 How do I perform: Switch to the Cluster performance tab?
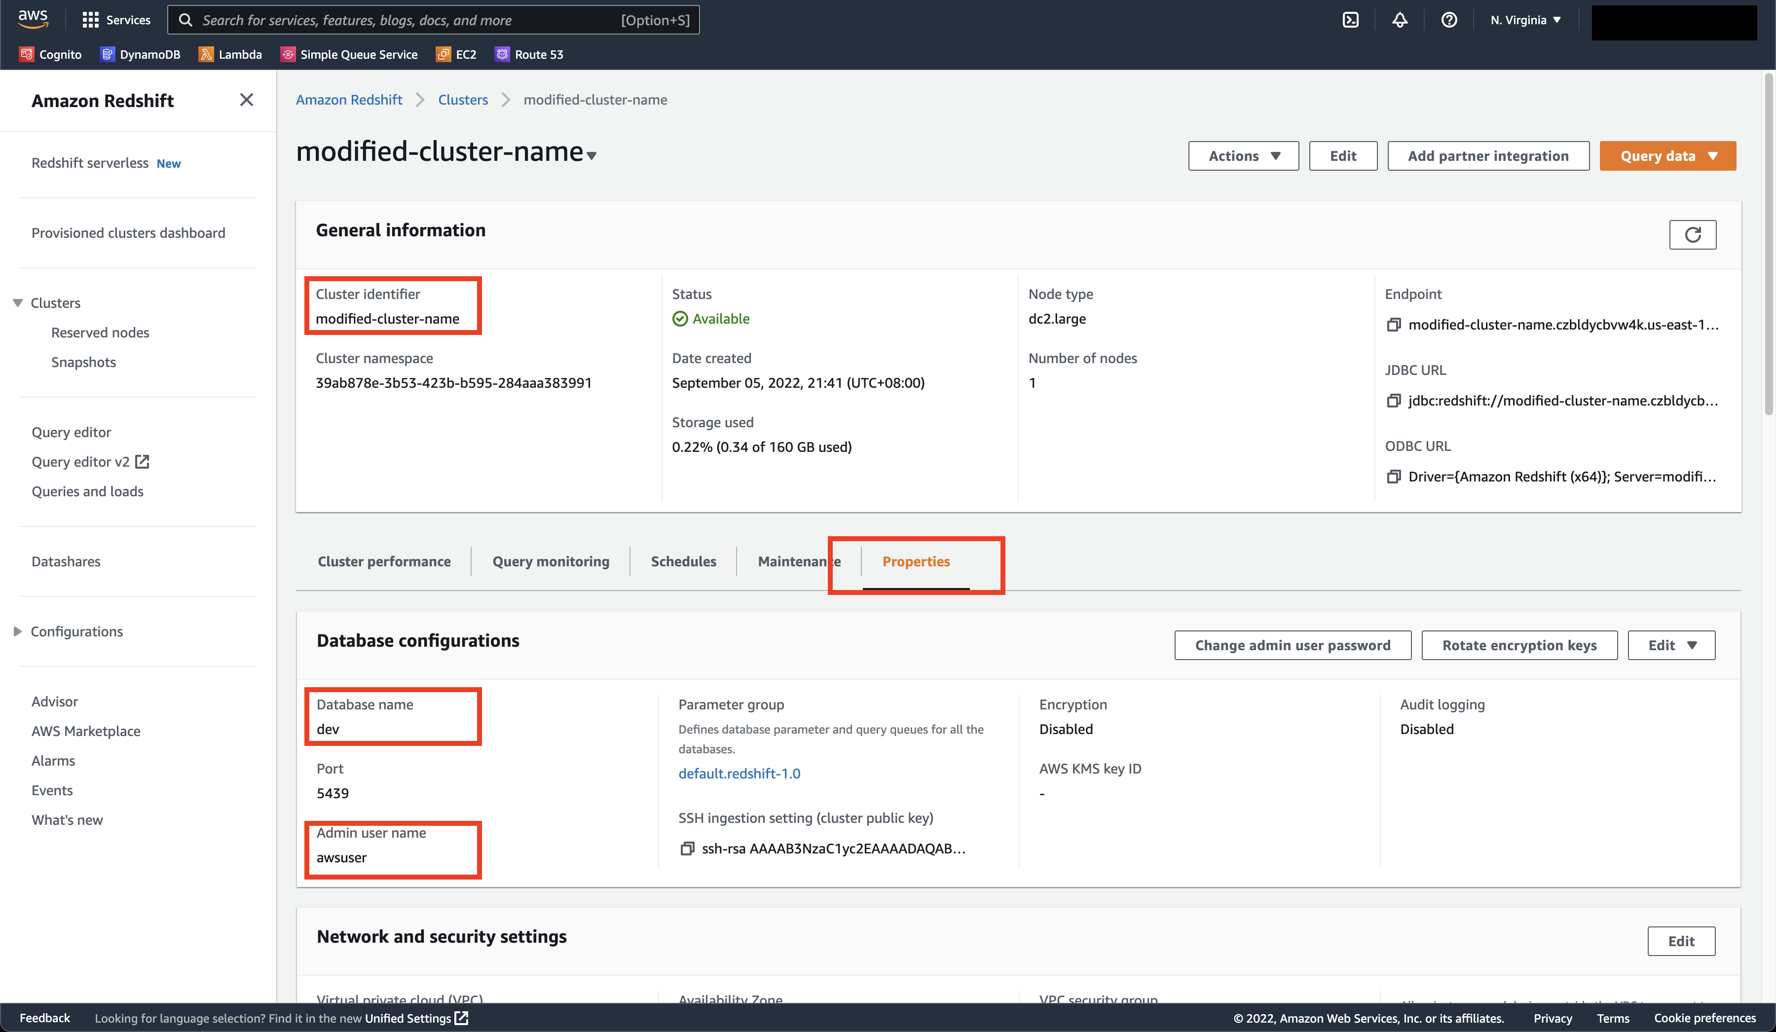[384, 561]
